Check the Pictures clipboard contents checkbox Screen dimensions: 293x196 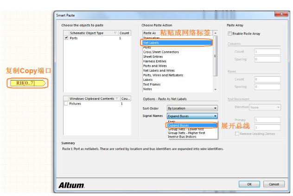[66, 104]
